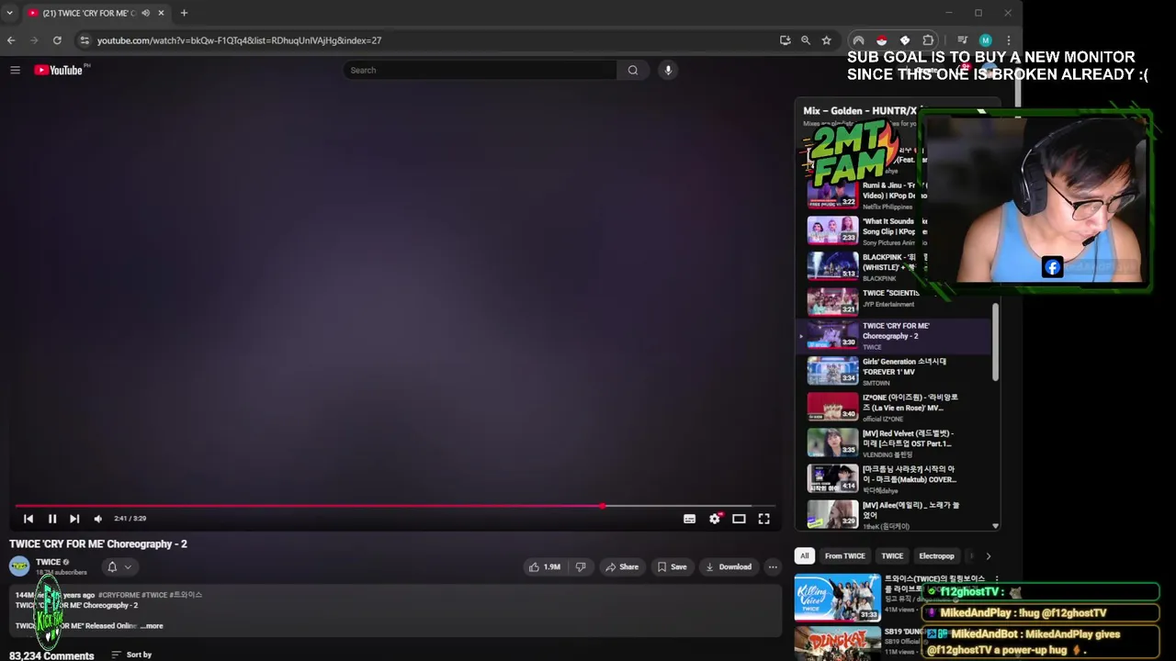The width and height of the screenshot is (1176, 661).
Task: Open the site information icon in address bar
Action: click(x=85, y=40)
